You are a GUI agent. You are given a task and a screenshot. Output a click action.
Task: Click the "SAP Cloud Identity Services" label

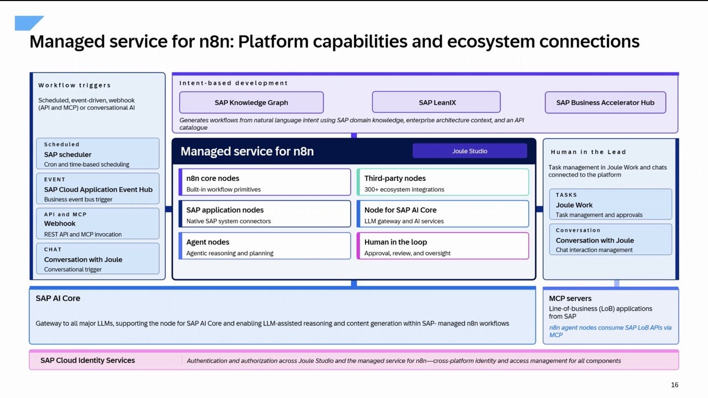click(87, 360)
